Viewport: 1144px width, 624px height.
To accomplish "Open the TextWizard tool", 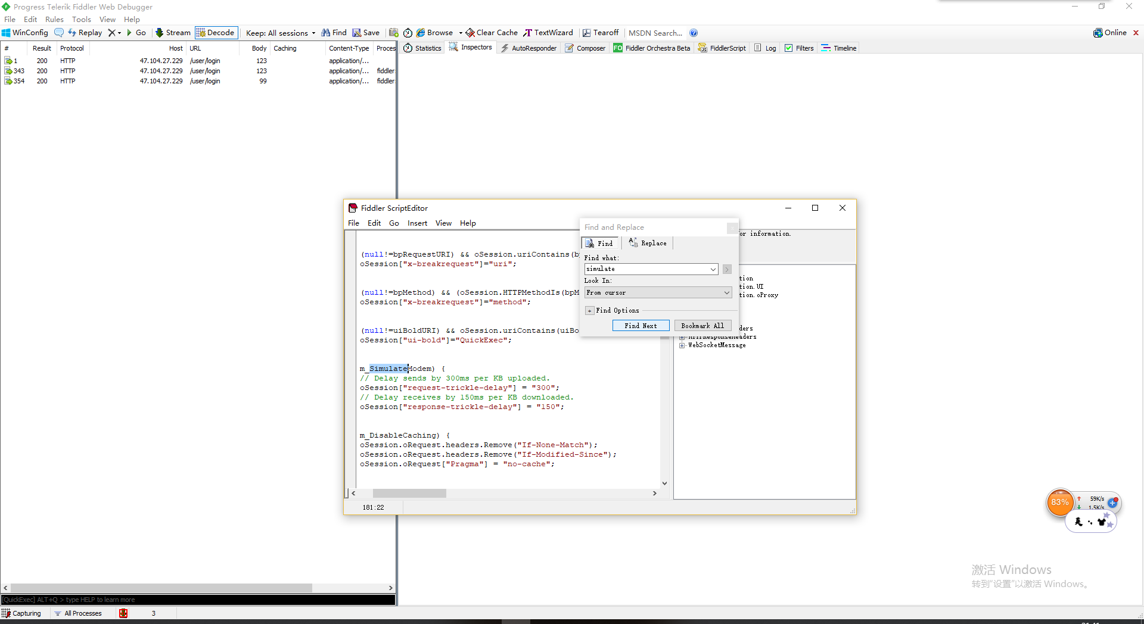I will (548, 33).
